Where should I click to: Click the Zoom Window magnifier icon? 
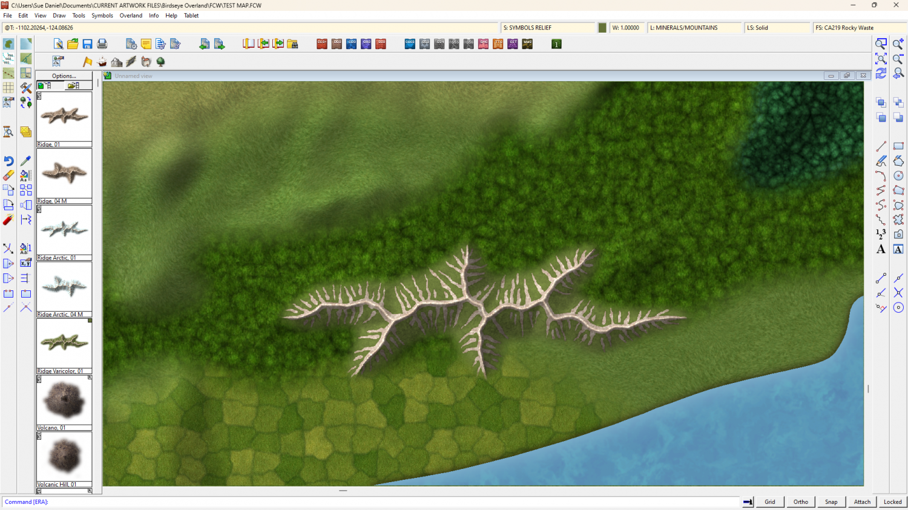881,44
